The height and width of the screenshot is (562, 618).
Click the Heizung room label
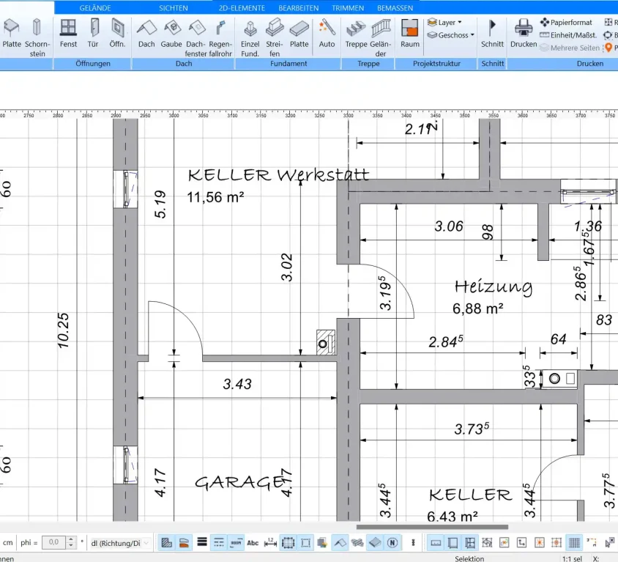494,286
